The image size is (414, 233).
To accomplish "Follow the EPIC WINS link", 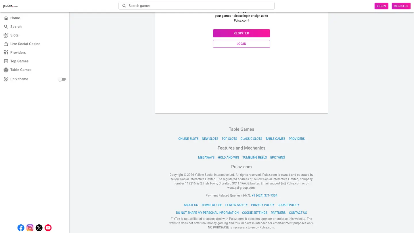I will point(277,157).
